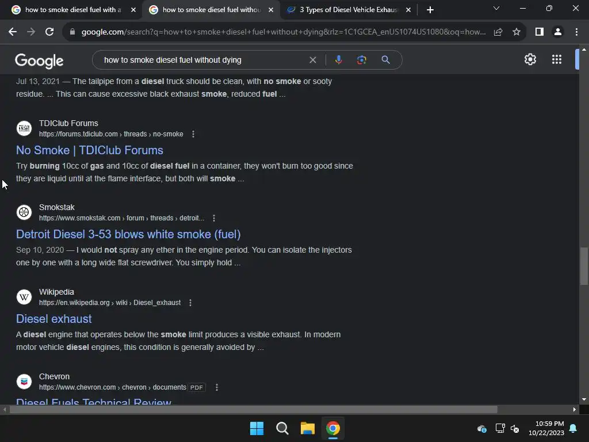Close the first 'diesel fuel with a' tab
The width and height of the screenshot is (589, 442).
[133, 10]
